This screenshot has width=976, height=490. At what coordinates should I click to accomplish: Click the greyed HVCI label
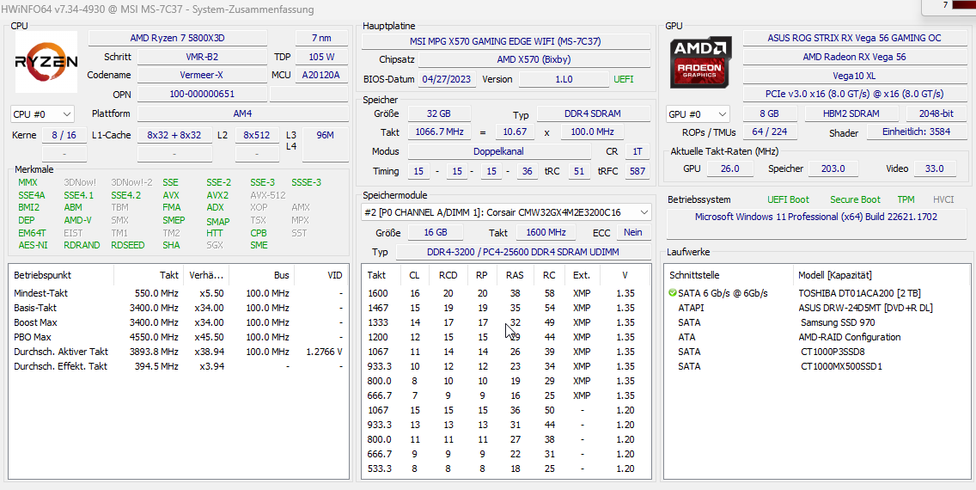943,199
